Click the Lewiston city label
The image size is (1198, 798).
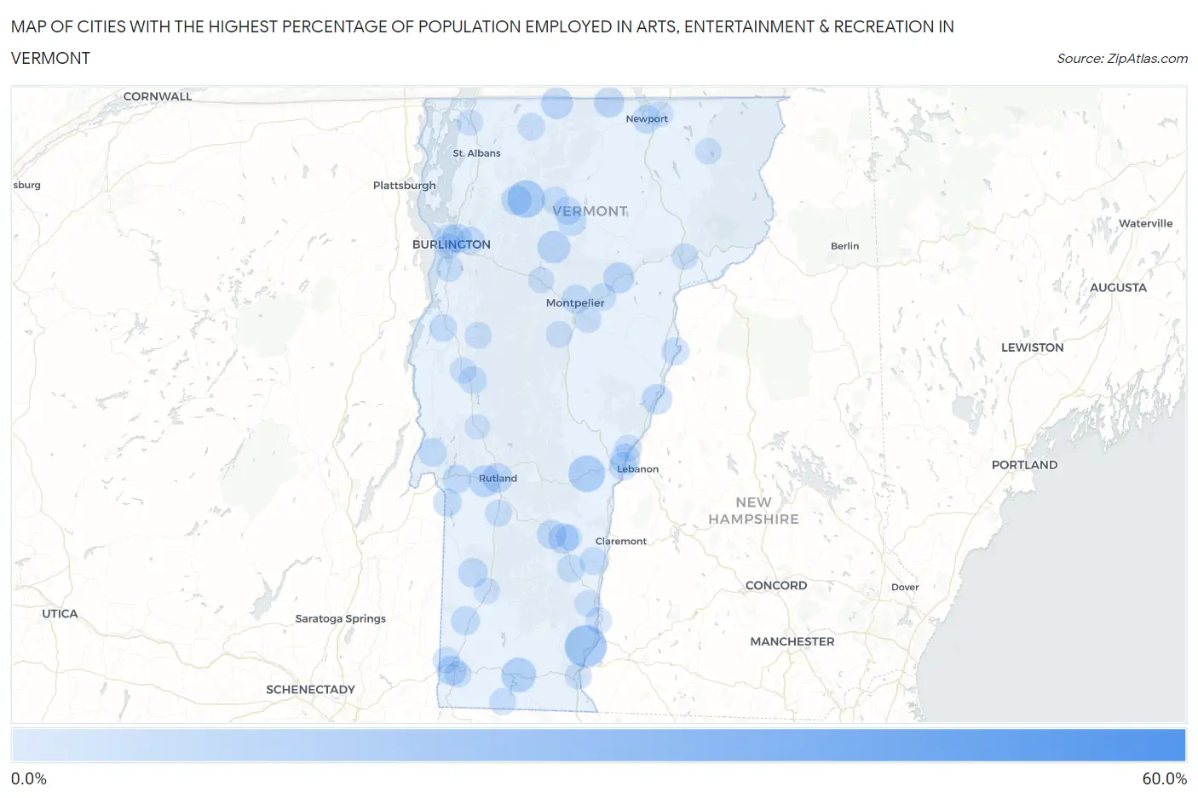[x=1033, y=347]
